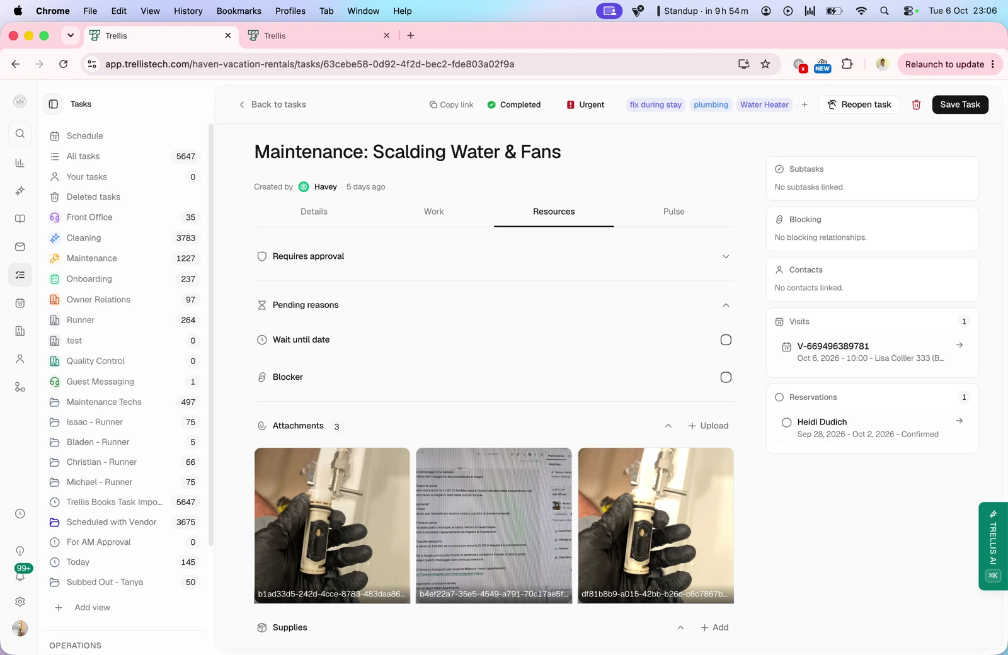Screen dimensions: 1008x655
Task: Open analytics chart icon in left rail
Action: [20, 162]
